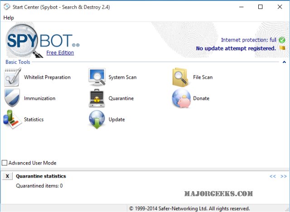Click the Donate label
This screenshot has height=212, width=290.
[x=201, y=98]
